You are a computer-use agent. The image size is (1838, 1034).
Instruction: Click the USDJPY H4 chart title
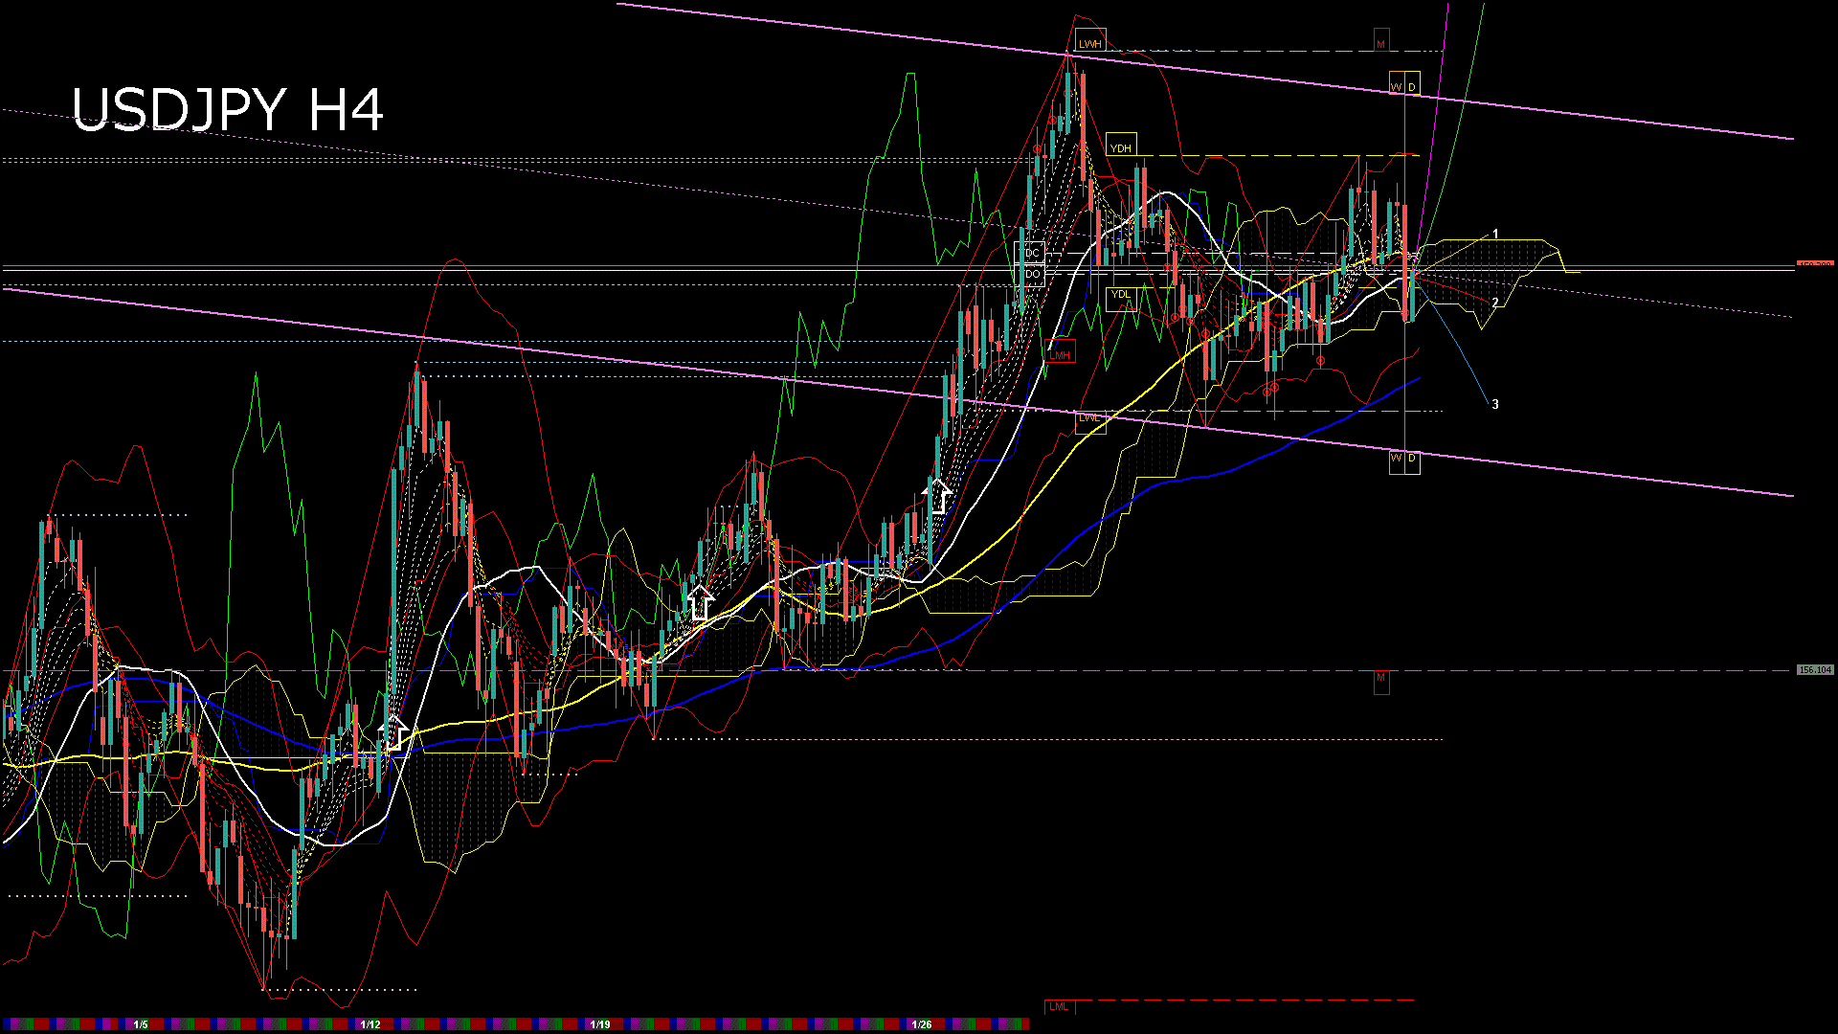click(x=230, y=110)
